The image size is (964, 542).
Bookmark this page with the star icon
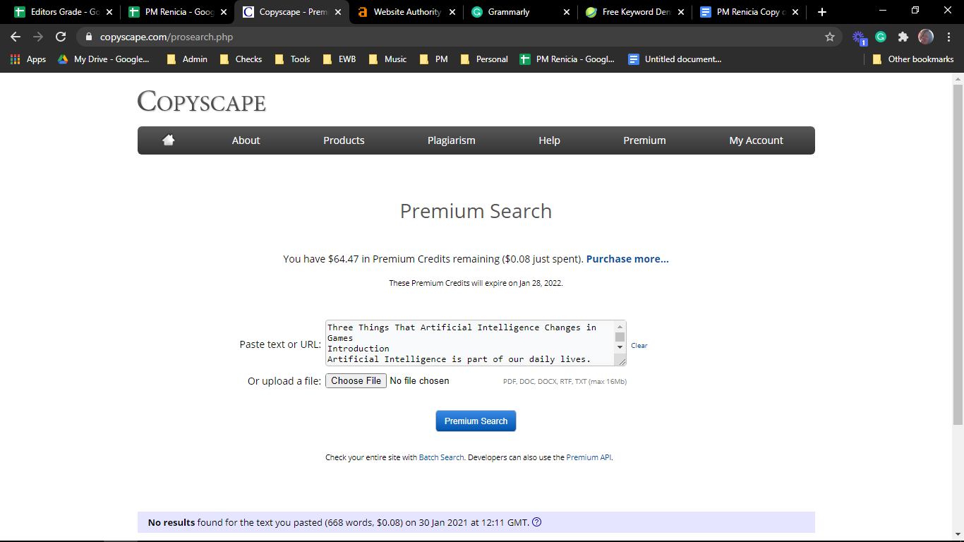[x=830, y=37]
